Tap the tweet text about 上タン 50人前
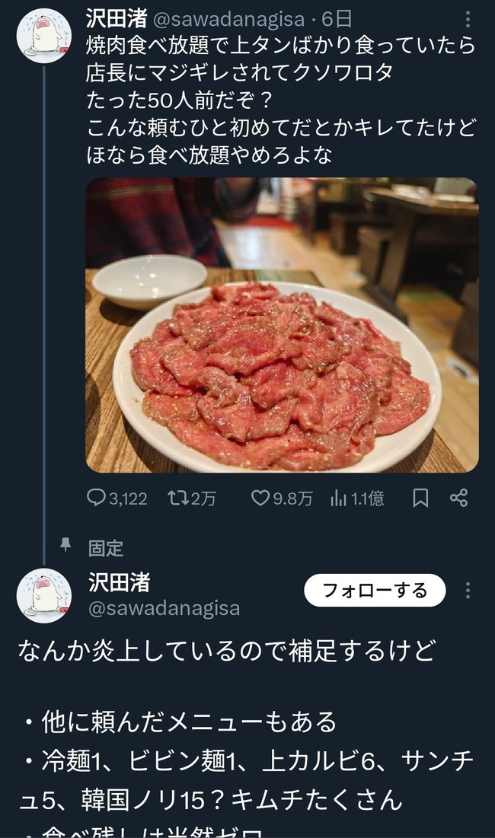This screenshot has width=495, height=838. coord(281,100)
